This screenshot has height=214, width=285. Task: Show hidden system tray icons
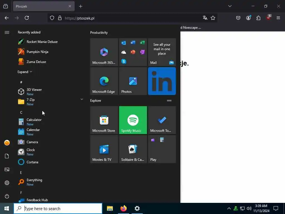[229, 208]
